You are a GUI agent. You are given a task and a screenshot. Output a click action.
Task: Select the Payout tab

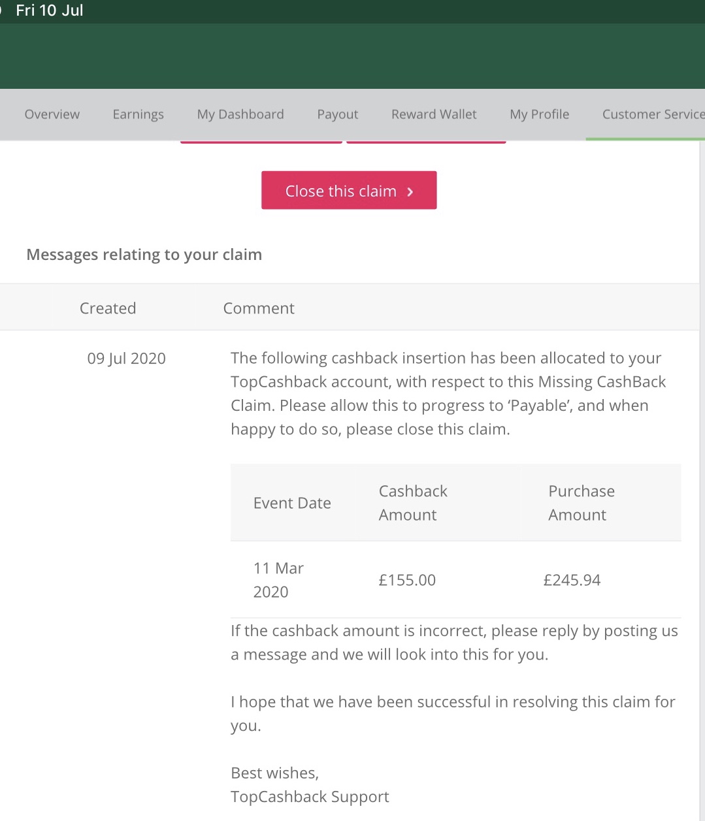coord(337,114)
